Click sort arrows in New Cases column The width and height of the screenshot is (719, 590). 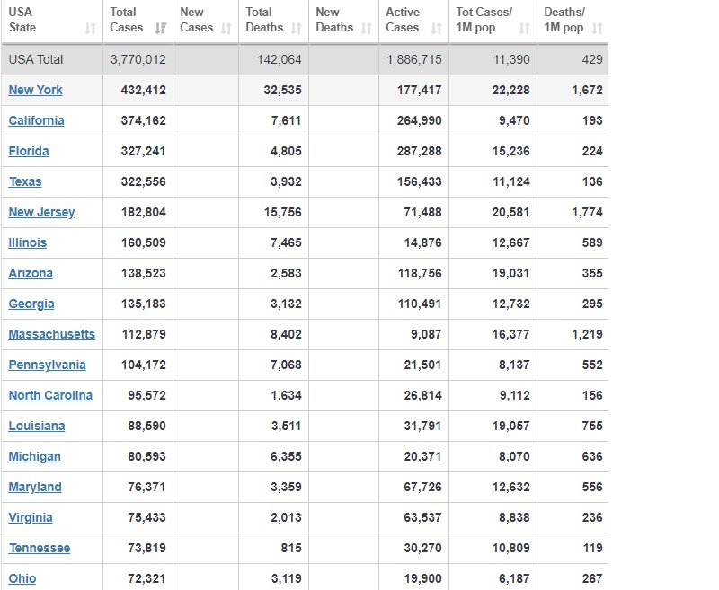pyautogui.click(x=226, y=29)
